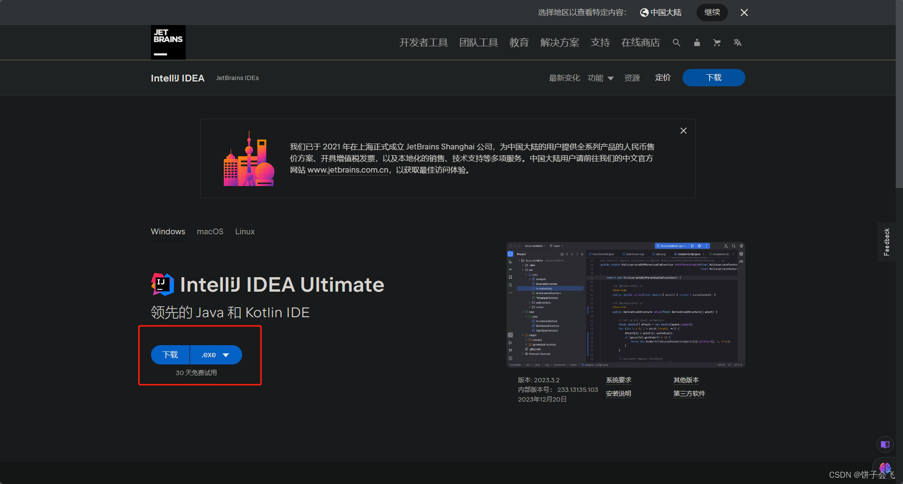Screen dimensions: 903x484
Task: Open the 系统要求 link
Action: tap(618, 380)
